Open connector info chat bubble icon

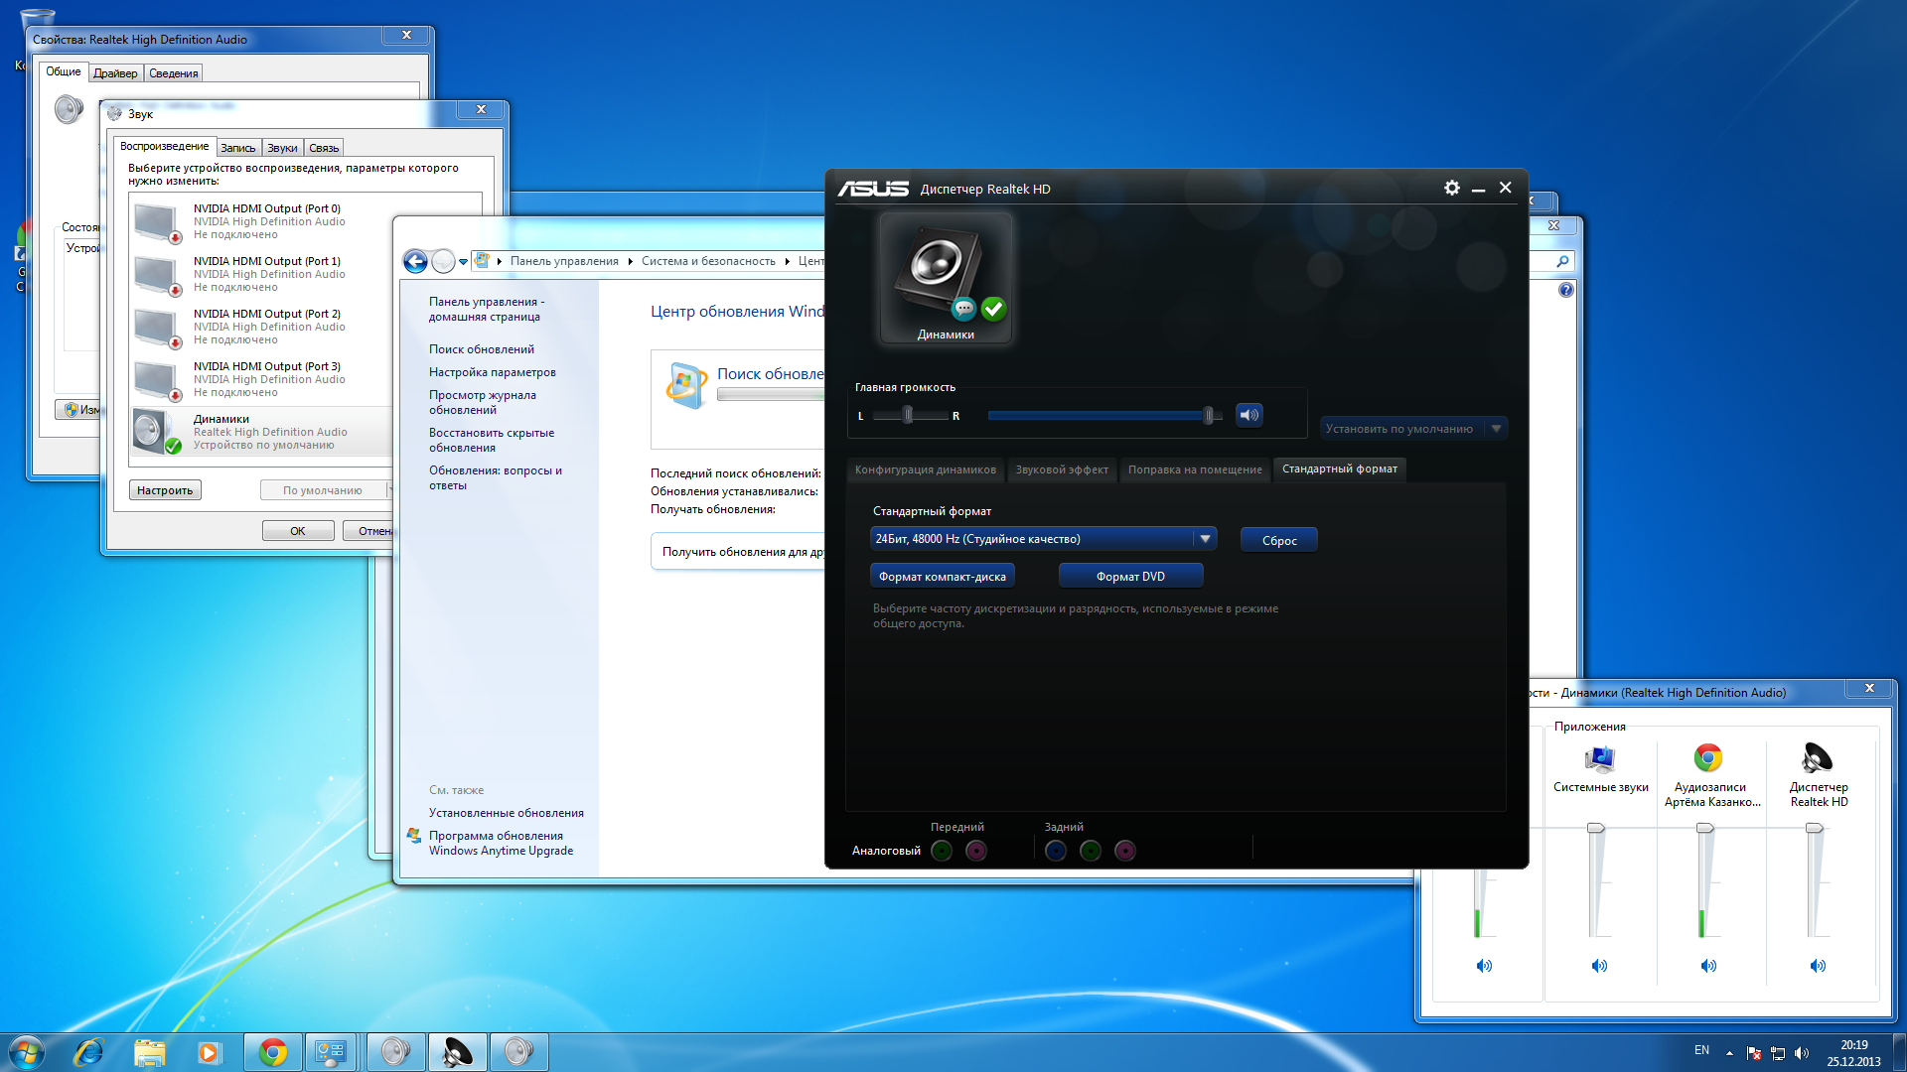963,309
